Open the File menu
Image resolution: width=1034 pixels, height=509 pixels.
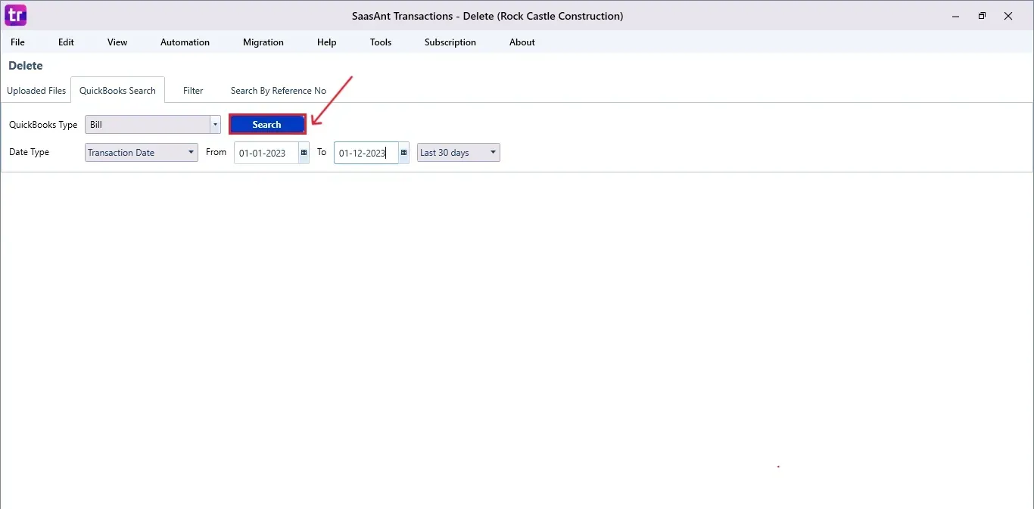pyautogui.click(x=17, y=42)
